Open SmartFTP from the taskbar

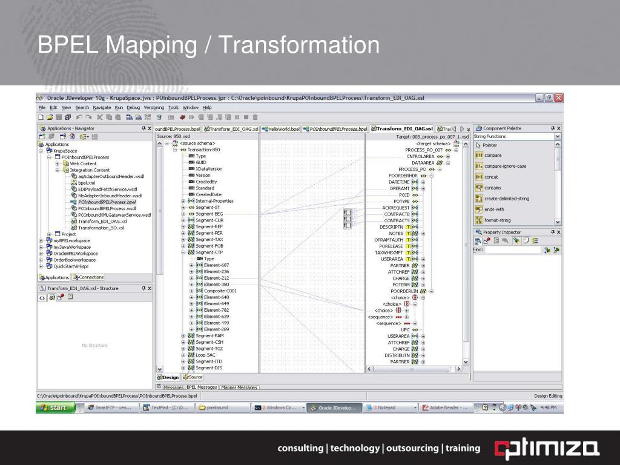click(112, 407)
